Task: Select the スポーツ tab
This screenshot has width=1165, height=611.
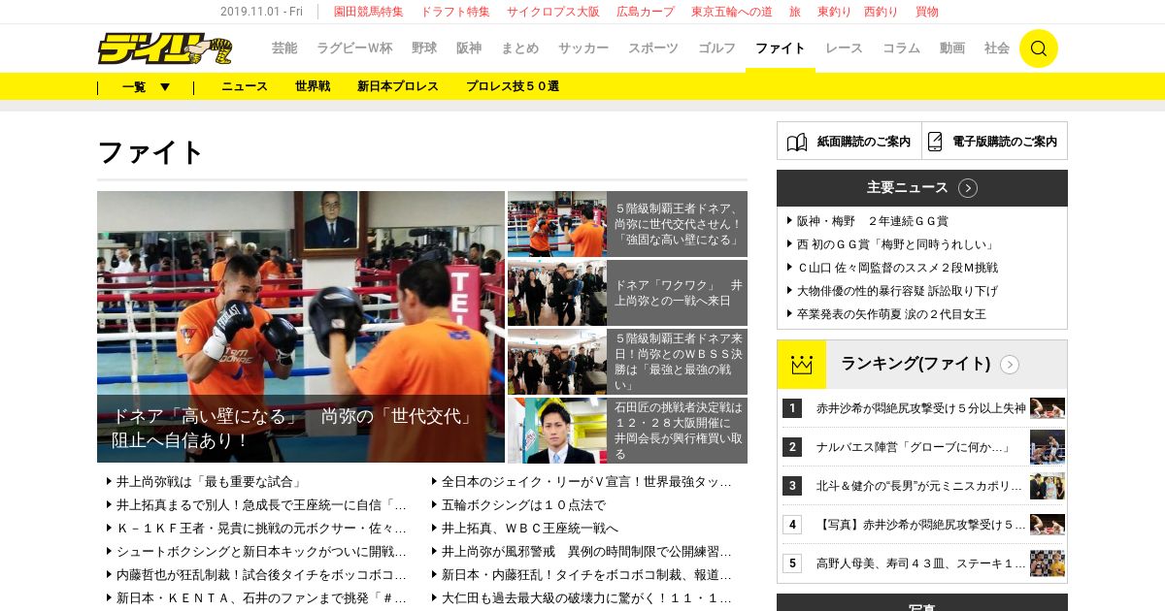Action: click(653, 48)
